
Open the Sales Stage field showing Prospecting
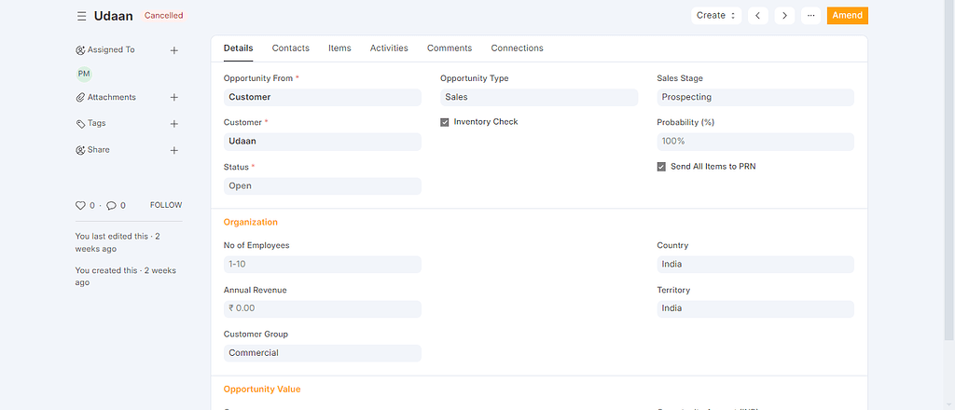point(755,97)
